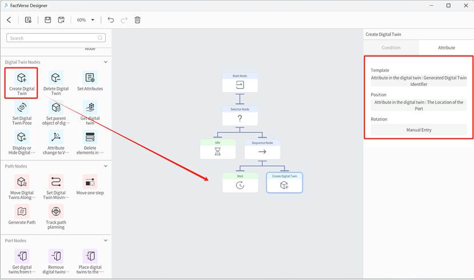Click the node Search input field
Screen dimensions: 474x280
tap(56, 38)
